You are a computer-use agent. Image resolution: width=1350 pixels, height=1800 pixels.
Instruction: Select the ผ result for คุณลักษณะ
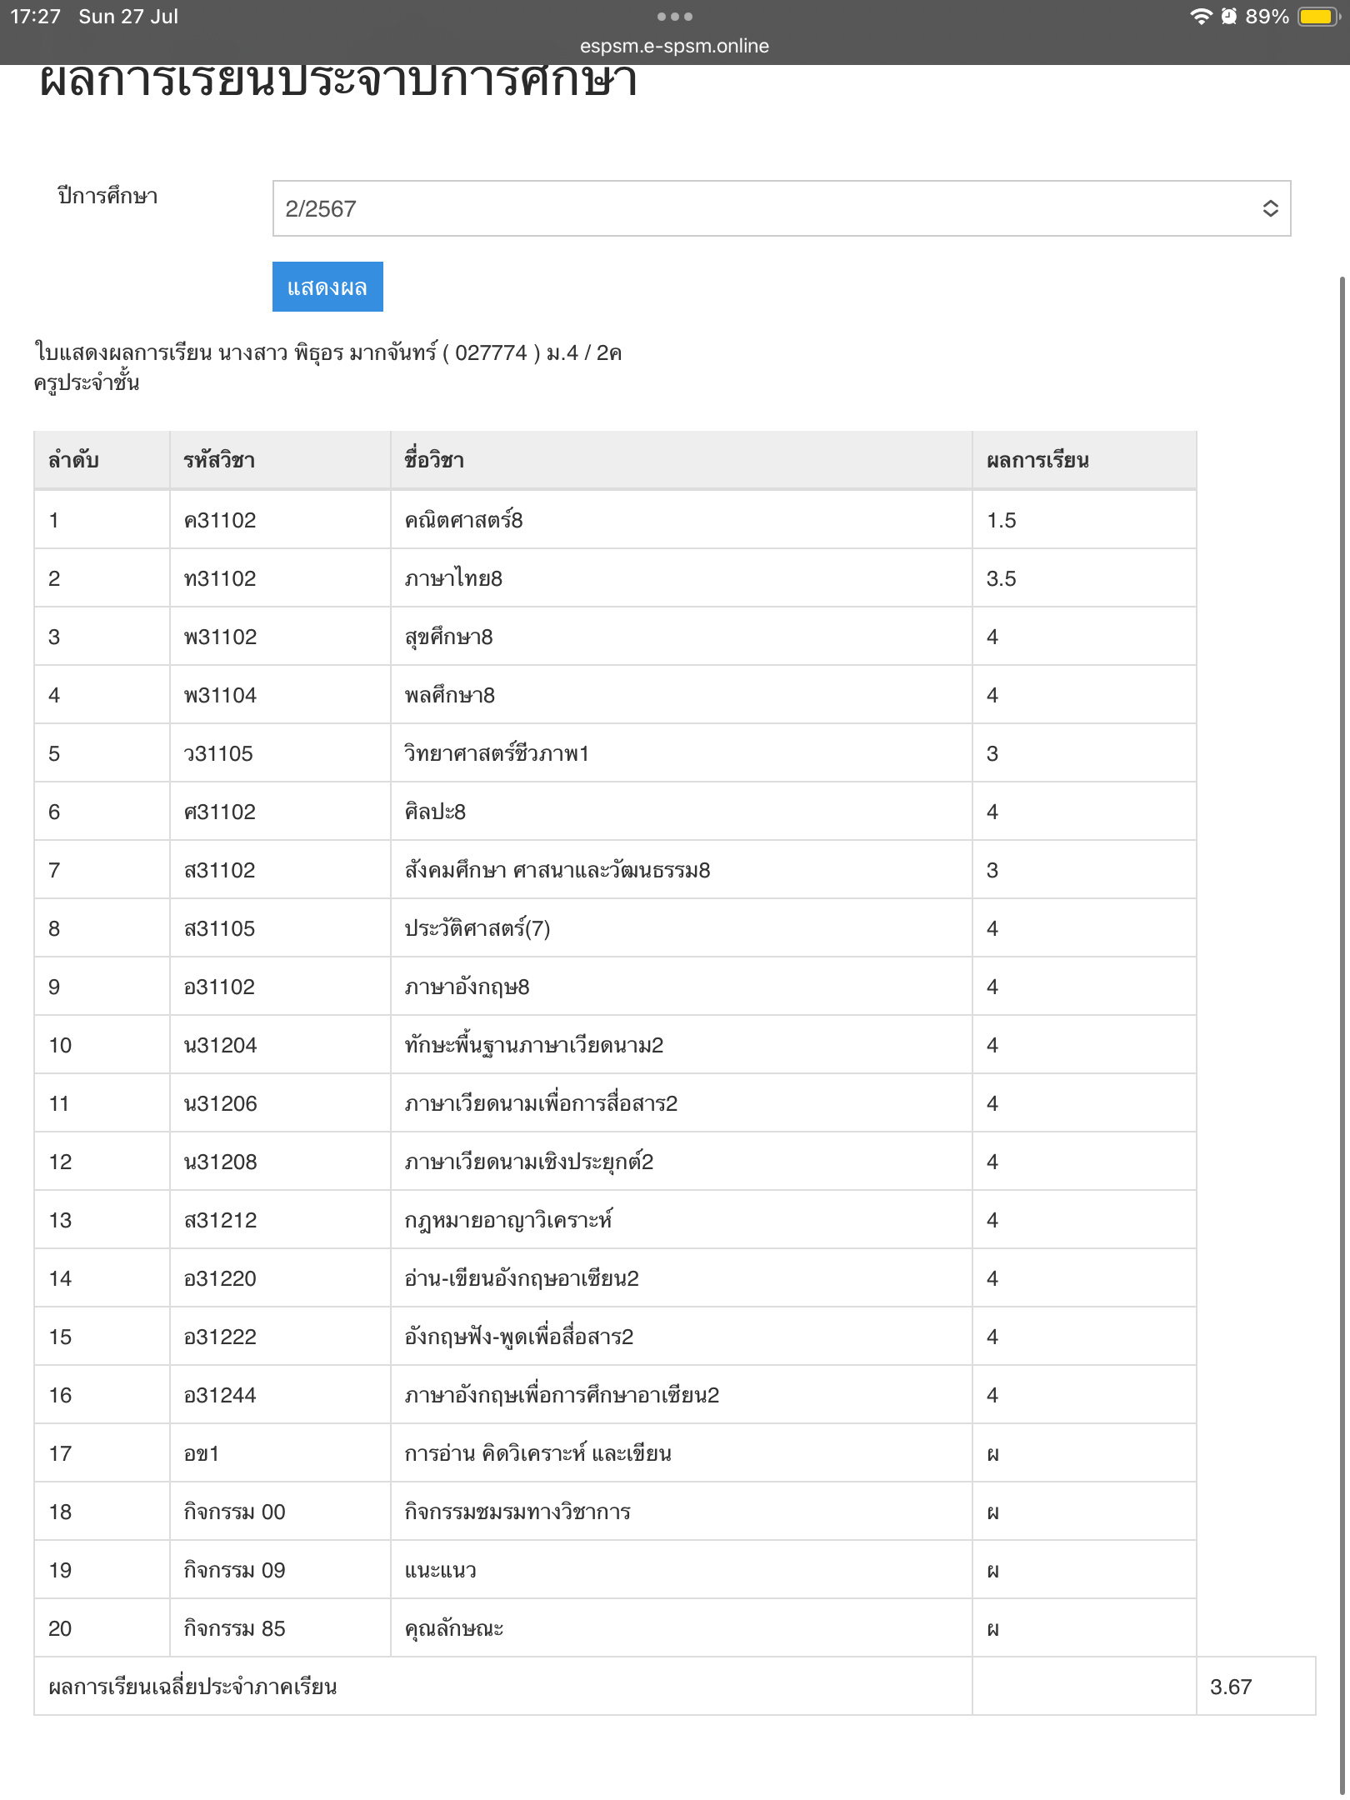point(992,1628)
